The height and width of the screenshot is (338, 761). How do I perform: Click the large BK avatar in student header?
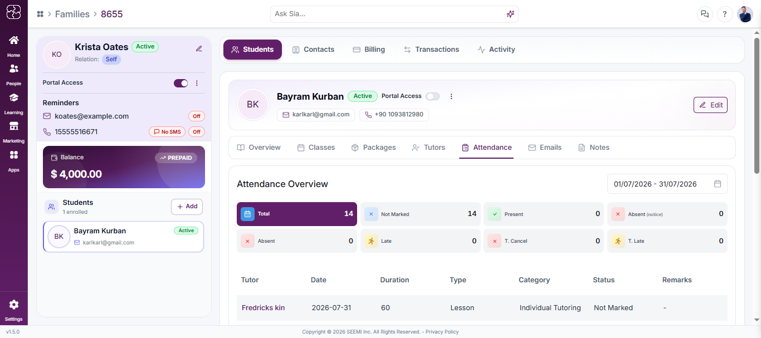tap(253, 104)
